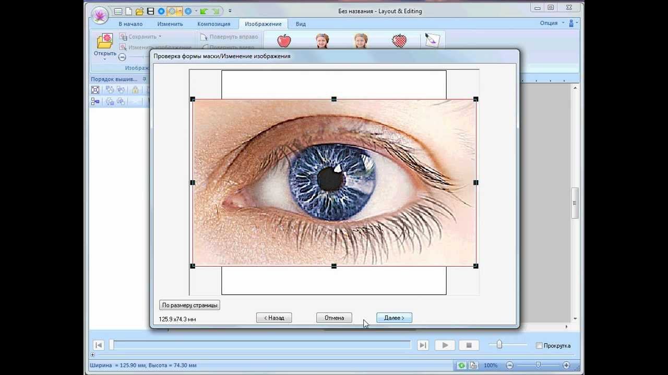668x375 pixels.
Task: Click the green refresh icon in status bar
Action: 462,366
